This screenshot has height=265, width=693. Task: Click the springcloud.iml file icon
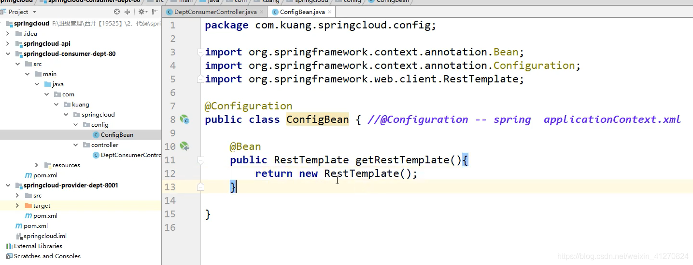click(x=19, y=236)
